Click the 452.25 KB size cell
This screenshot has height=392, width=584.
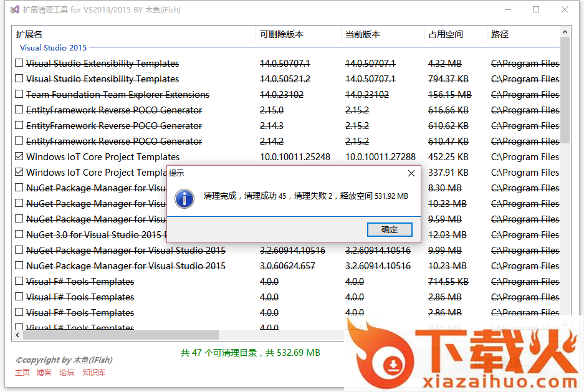point(448,156)
